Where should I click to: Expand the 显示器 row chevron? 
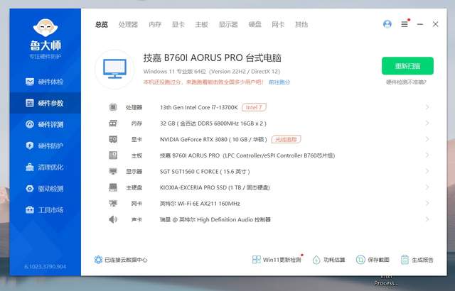427,172
